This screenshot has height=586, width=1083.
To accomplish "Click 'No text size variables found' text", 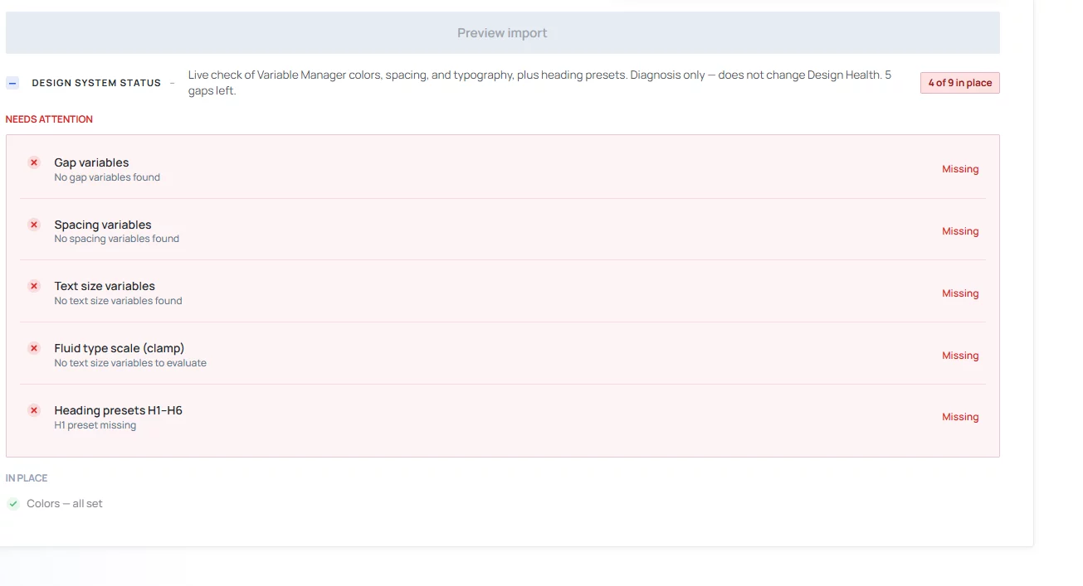I will click(118, 301).
